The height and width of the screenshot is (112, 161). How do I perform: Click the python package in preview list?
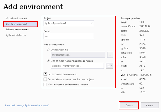125,48
